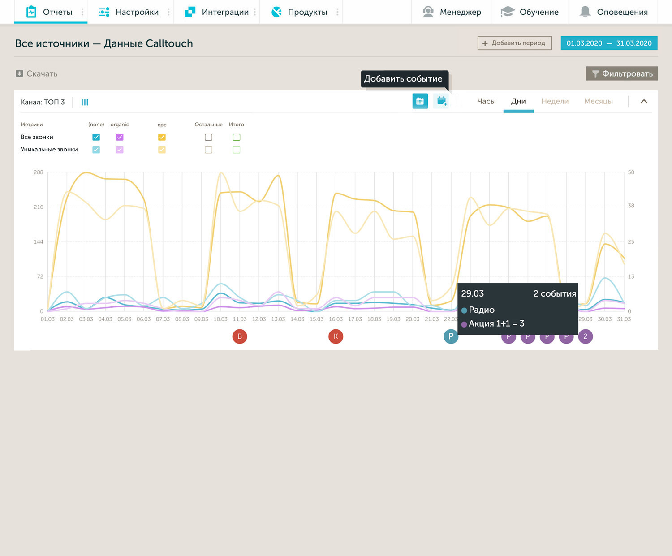Click the Продукты pie chart icon

click(277, 12)
